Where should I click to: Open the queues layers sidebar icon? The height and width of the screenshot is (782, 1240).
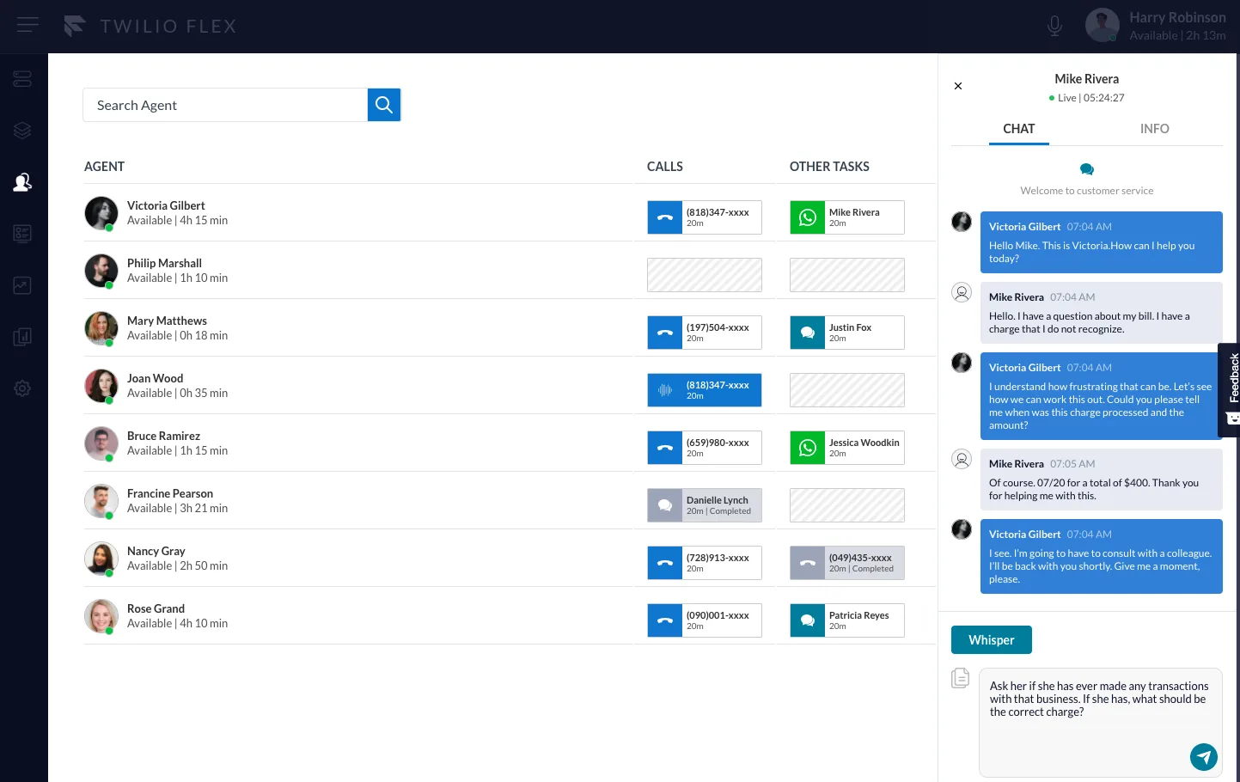tap(22, 131)
